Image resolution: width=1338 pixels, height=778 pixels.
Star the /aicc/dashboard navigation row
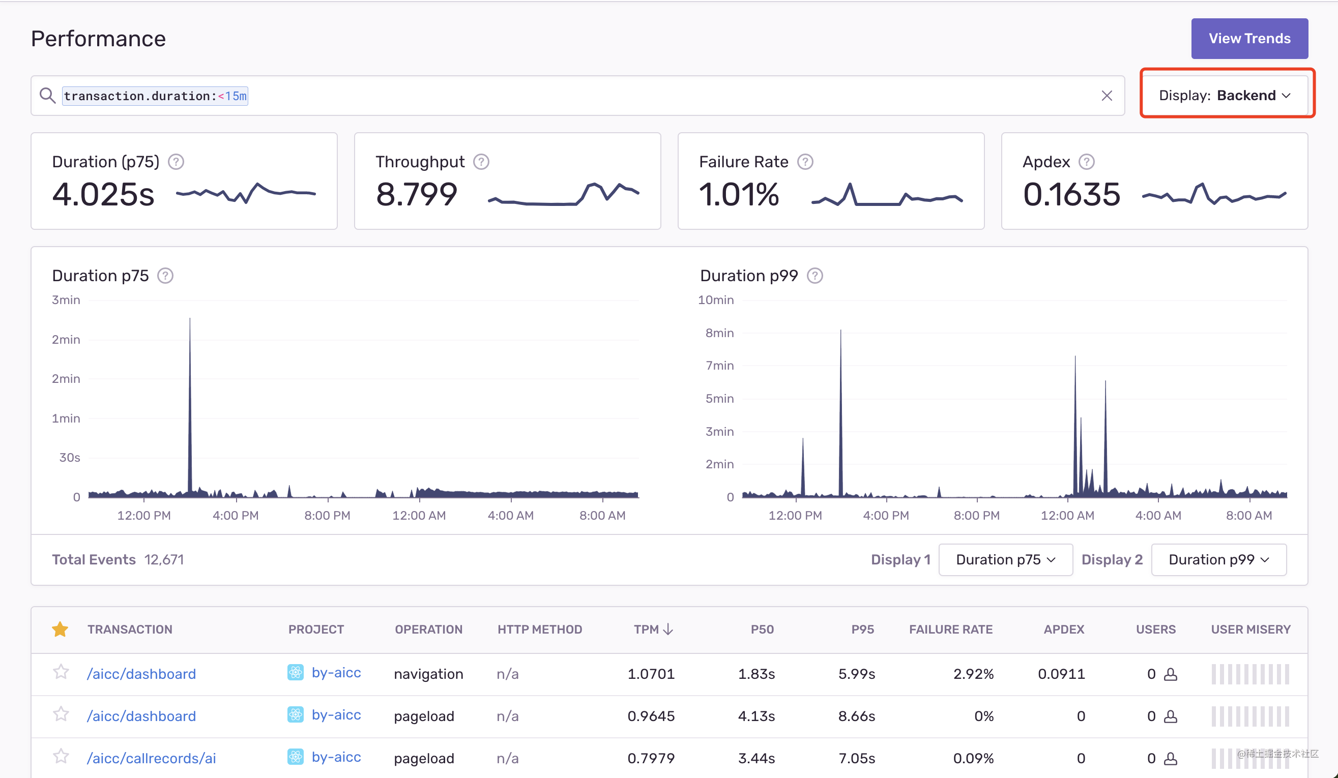click(x=61, y=672)
